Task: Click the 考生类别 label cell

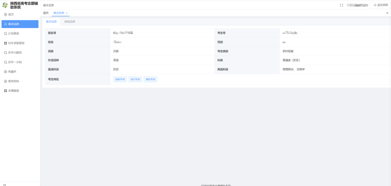Action: click(247, 51)
